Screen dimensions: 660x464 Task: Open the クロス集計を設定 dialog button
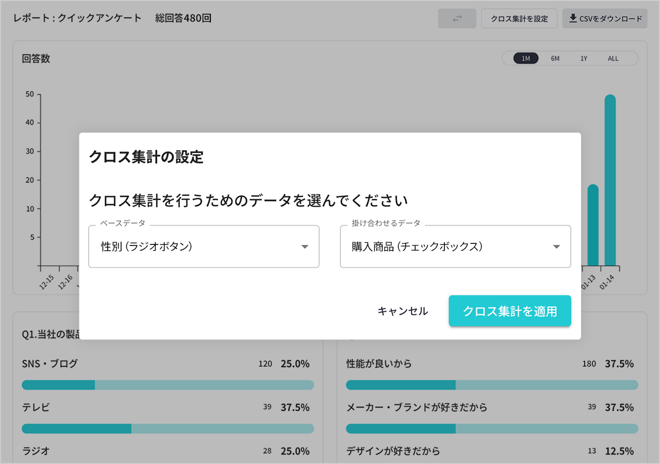[519, 18]
